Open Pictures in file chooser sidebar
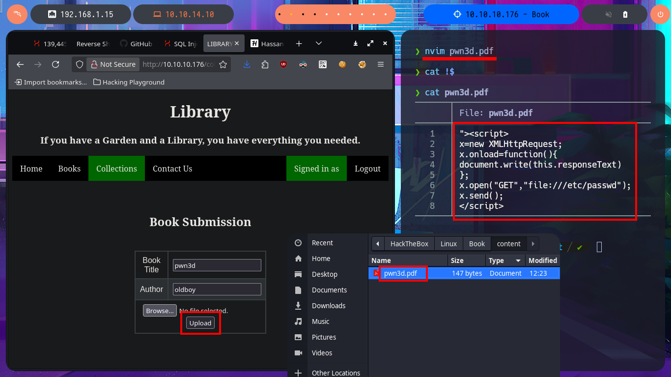 coord(328,337)
